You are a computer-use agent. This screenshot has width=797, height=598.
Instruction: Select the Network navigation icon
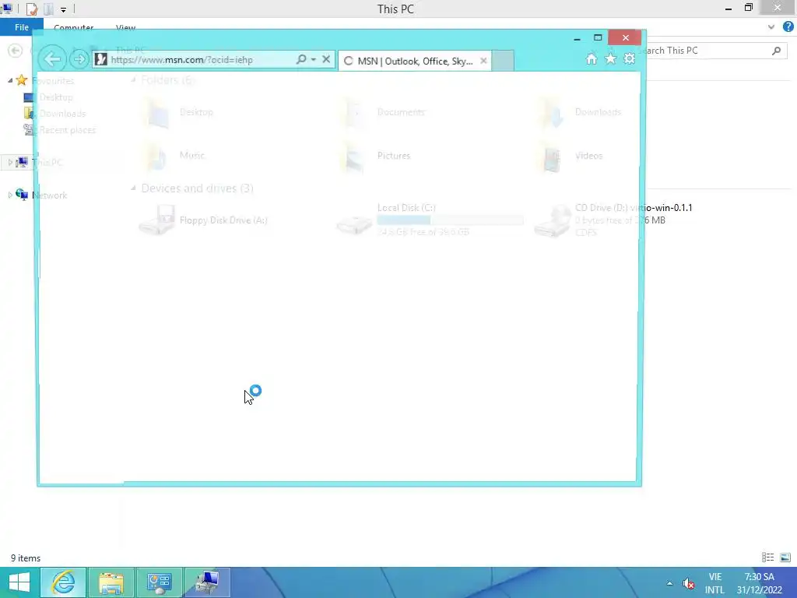[x=22, y=194]
